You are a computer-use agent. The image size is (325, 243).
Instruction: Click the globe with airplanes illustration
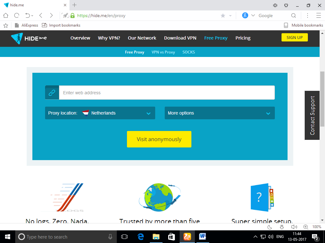[160, 197]
